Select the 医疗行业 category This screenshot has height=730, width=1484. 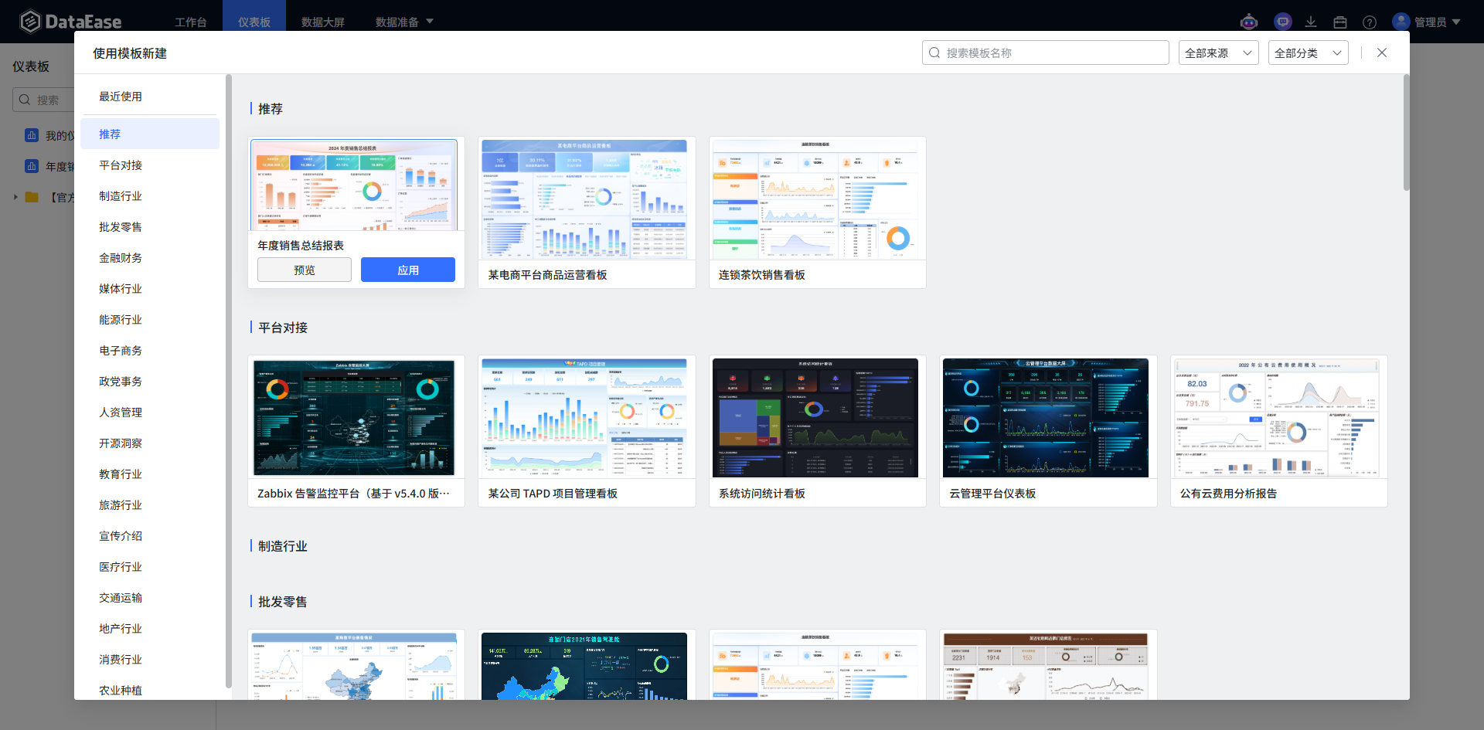point(150,566)
